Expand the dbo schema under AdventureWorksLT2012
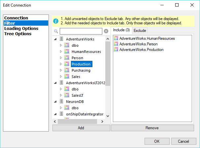The image size is (200, 148). pyautogui.click(x=61, y=89)
